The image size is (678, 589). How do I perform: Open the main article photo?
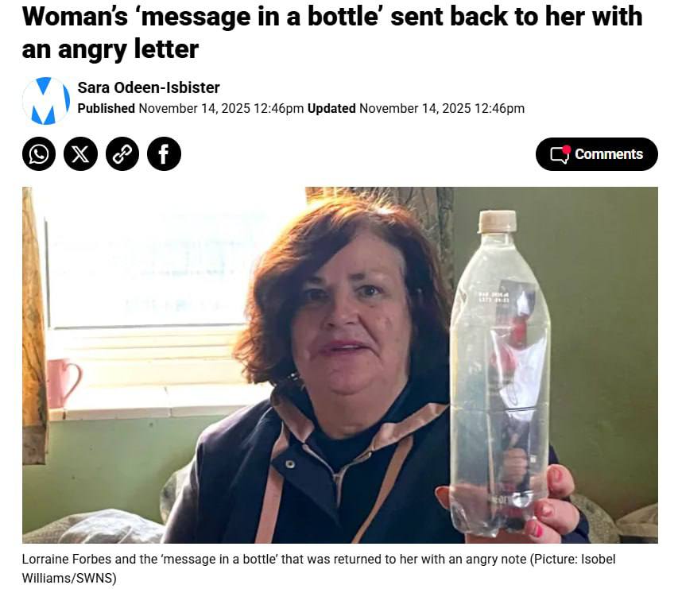click(x=340, y=365)
